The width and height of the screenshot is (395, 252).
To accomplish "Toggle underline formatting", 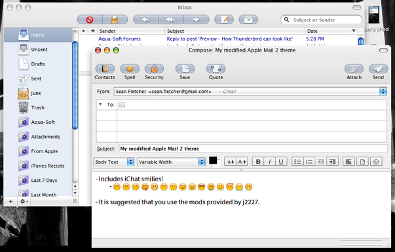I will [x=281, y=162].
